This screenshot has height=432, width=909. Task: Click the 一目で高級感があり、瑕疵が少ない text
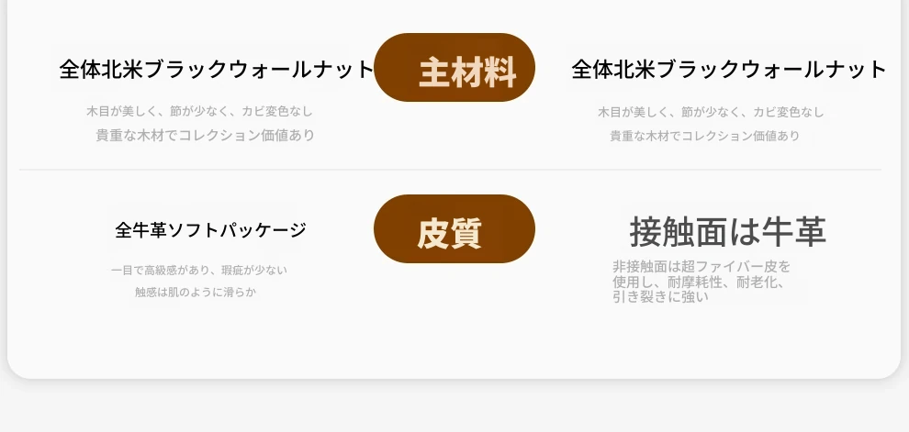[198, 271]
